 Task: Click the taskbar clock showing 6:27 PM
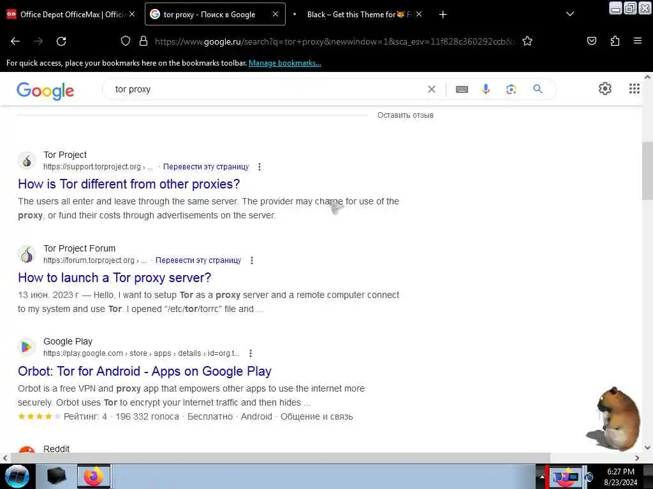coord(620,477)
